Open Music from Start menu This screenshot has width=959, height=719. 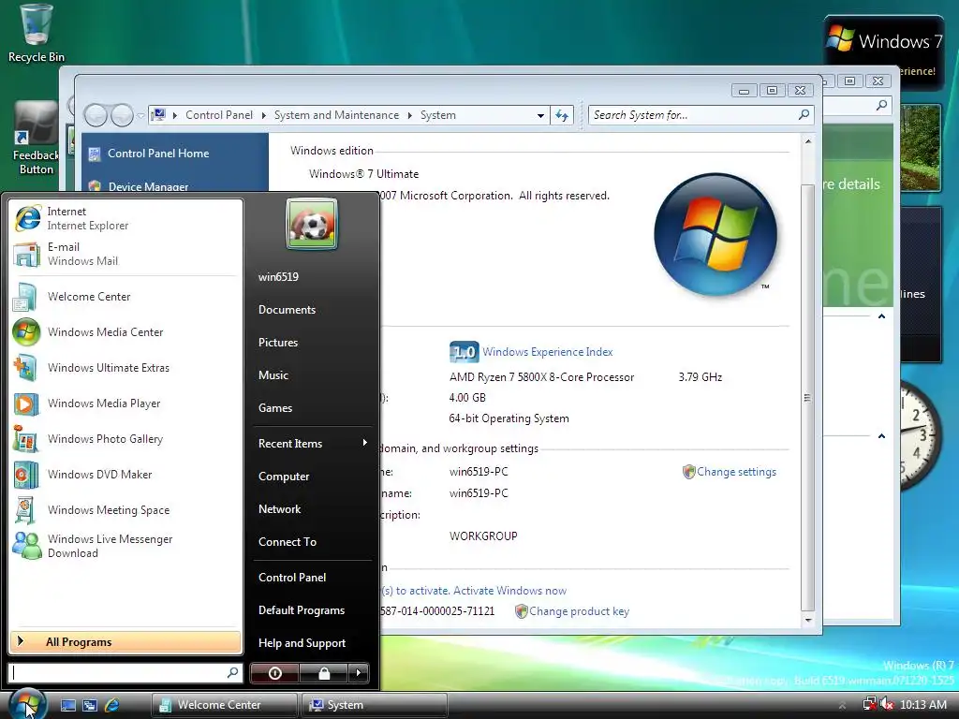273,375
